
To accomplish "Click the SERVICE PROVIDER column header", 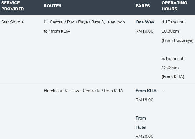I will pos(13,6).
